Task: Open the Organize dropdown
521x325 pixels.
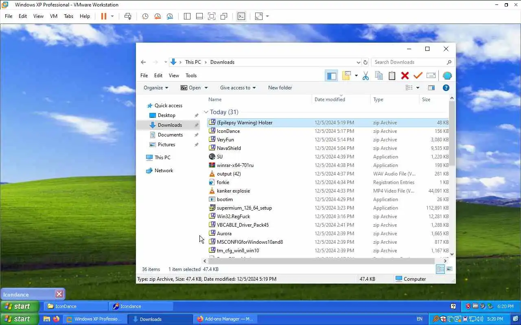Action: tap(156, 88)
